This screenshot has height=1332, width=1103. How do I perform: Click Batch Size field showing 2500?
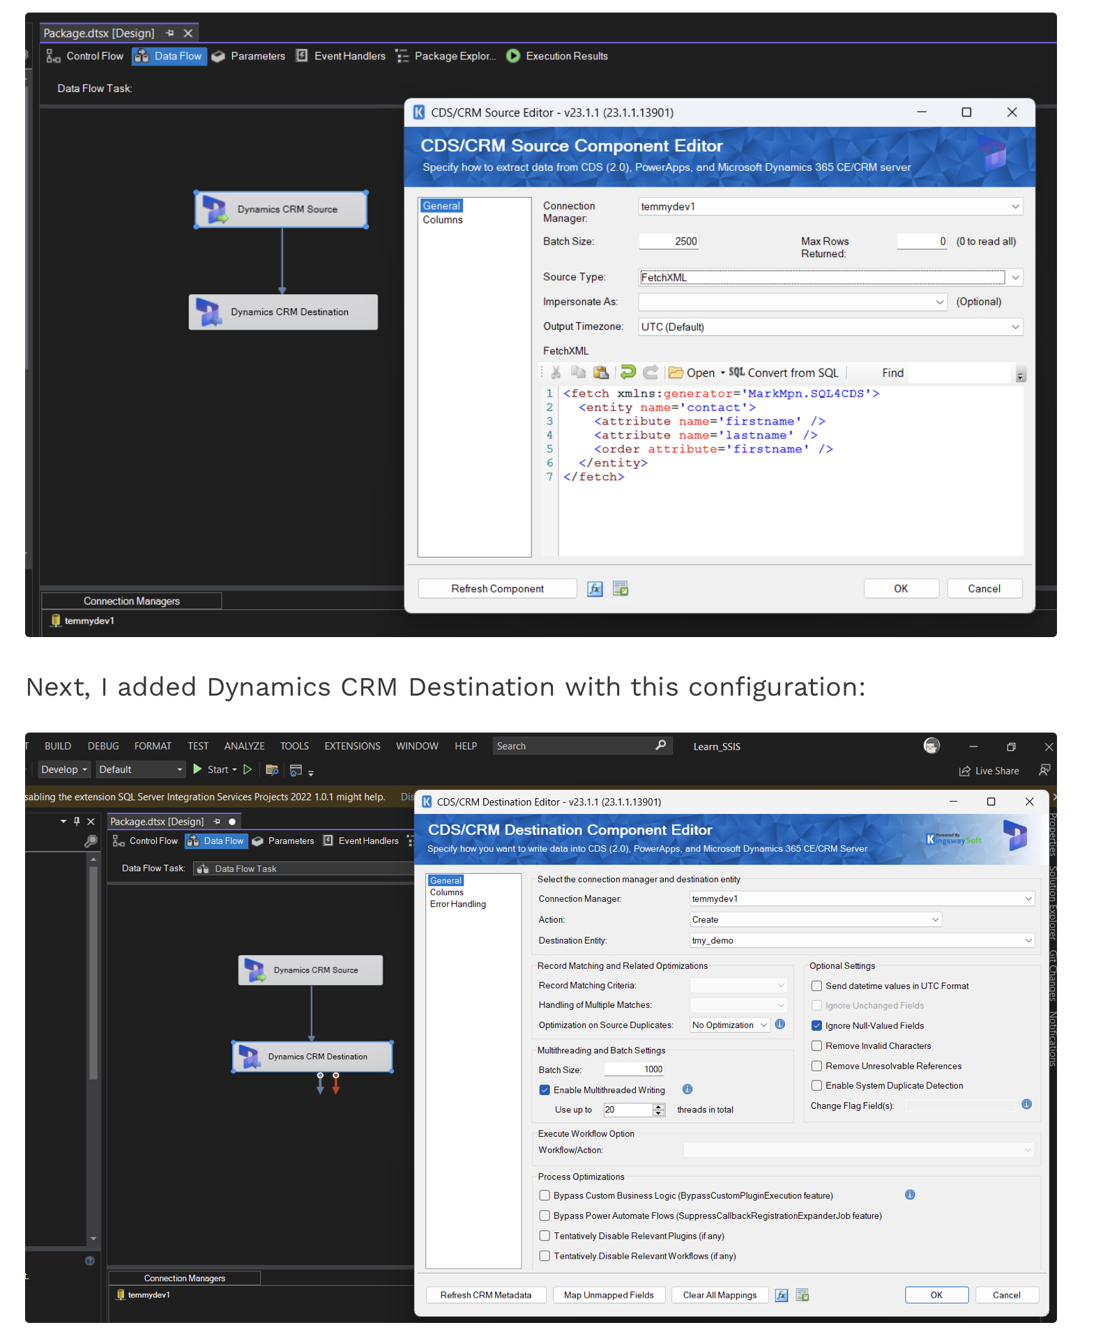tap(669, 241)
